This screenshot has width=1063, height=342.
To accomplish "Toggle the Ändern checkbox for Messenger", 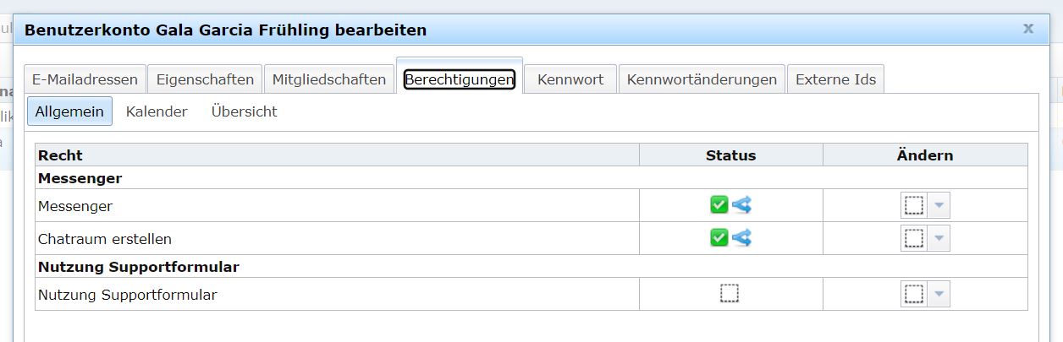I will tap(914, 205).
